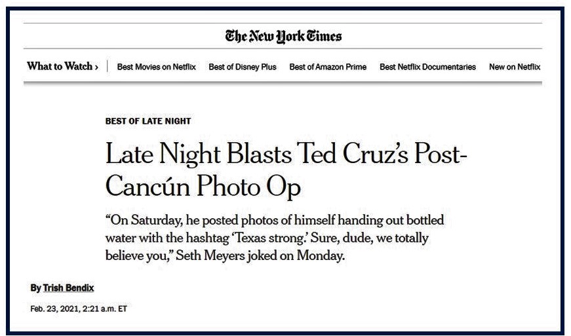Open the What to Watch section

click(59, 67)
